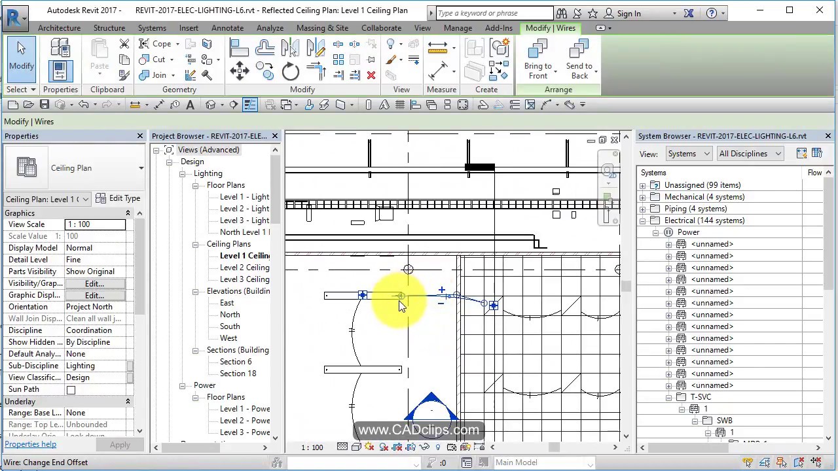Activate the Rotate tool
838x471 pixels.
pyautogui.click(x=291, y=72)
